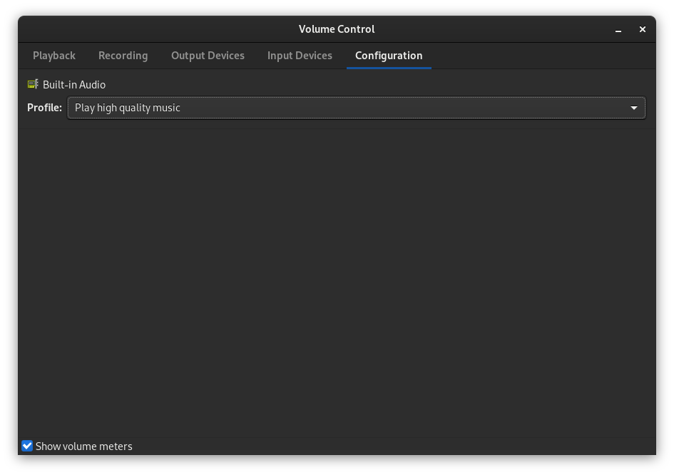Click the 'Show volume meters' label text
Screen dimensions: 674x475
pos(84,446)
